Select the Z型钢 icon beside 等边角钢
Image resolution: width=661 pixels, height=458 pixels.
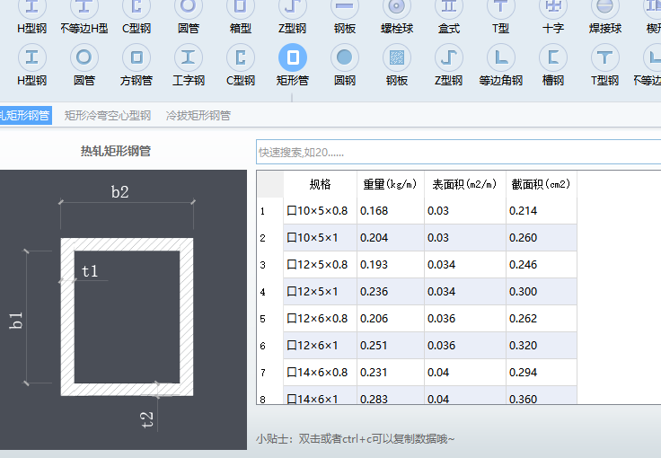tap(449, 57)
